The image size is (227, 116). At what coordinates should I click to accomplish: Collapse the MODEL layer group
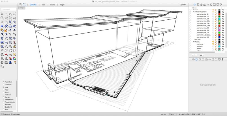[x=193, y=42]
